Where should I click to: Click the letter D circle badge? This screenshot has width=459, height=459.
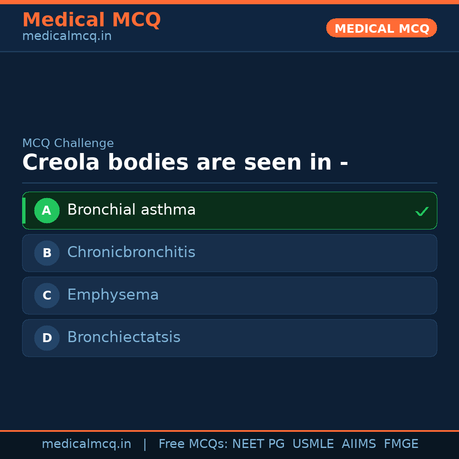coord(47,338)
